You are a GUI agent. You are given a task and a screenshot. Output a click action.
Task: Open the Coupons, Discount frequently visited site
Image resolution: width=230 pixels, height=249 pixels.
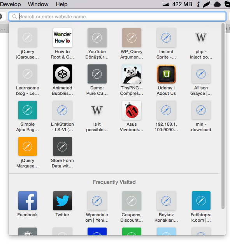tap(132, 201)
